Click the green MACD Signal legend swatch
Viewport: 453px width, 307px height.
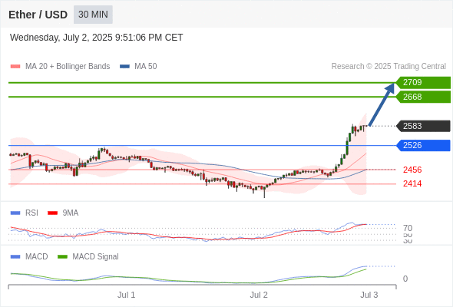[62, 257]
